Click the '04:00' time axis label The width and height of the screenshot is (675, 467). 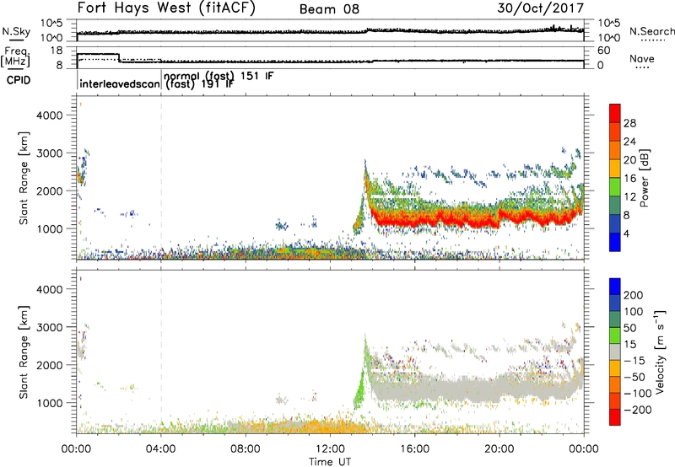click(161, 449)
